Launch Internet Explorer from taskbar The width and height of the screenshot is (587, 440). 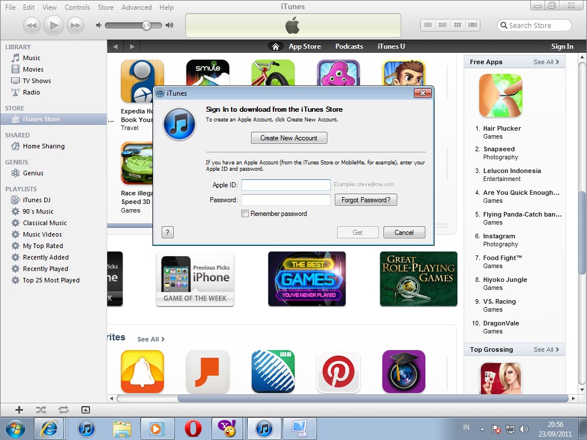49,429
